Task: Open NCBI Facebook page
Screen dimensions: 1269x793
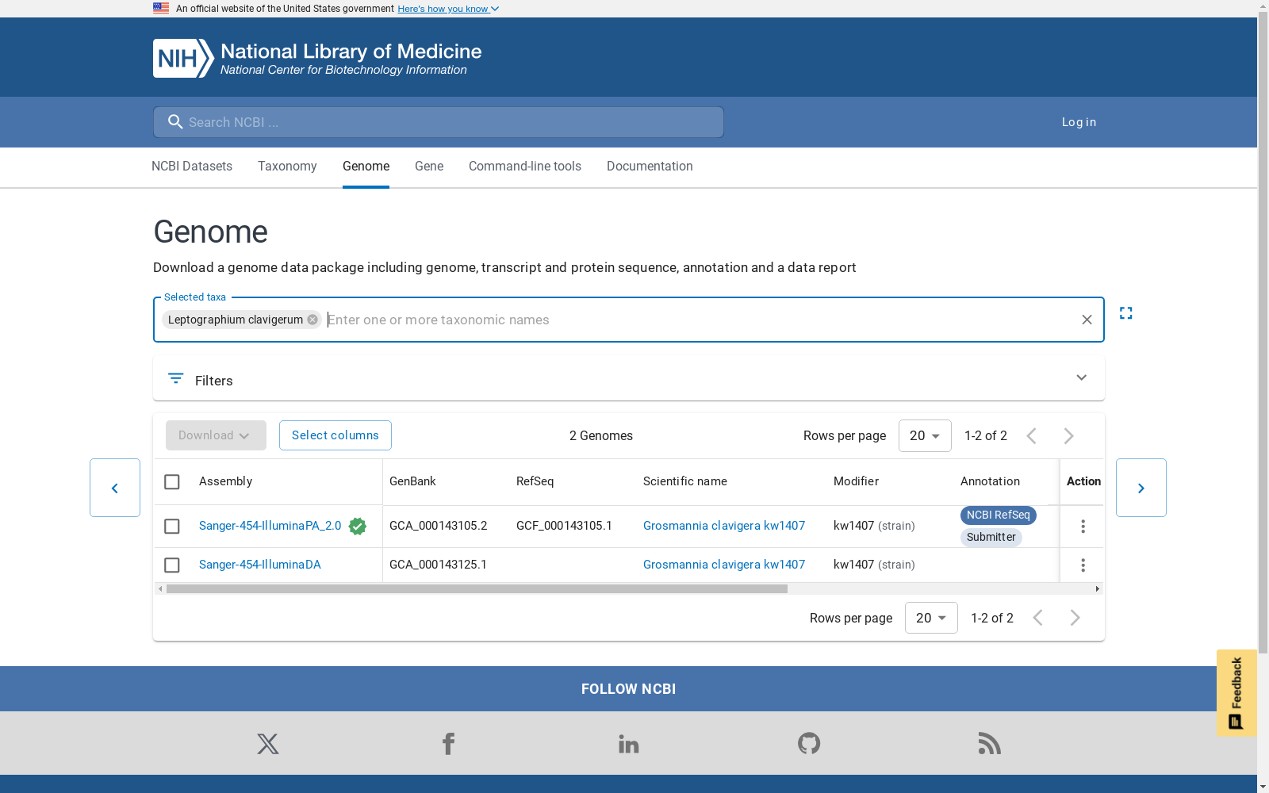Action: (448, 743)
